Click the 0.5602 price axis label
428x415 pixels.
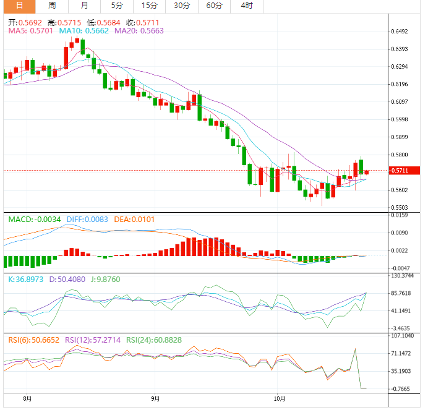click(x=400, y=190)
